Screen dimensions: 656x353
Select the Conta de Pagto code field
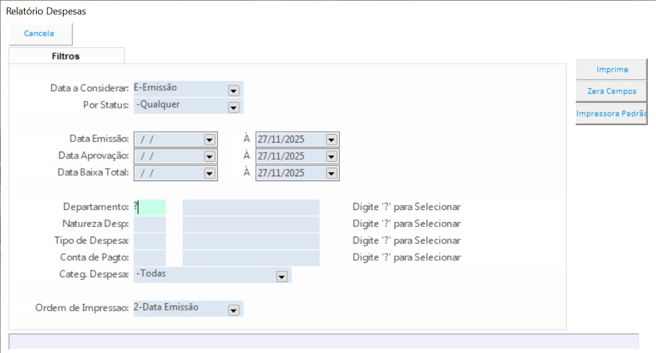click(150, 258)
